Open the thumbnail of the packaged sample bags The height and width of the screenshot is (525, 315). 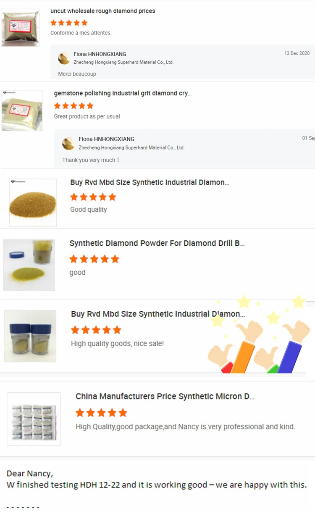pyautogui.click(x=34, y=419)
